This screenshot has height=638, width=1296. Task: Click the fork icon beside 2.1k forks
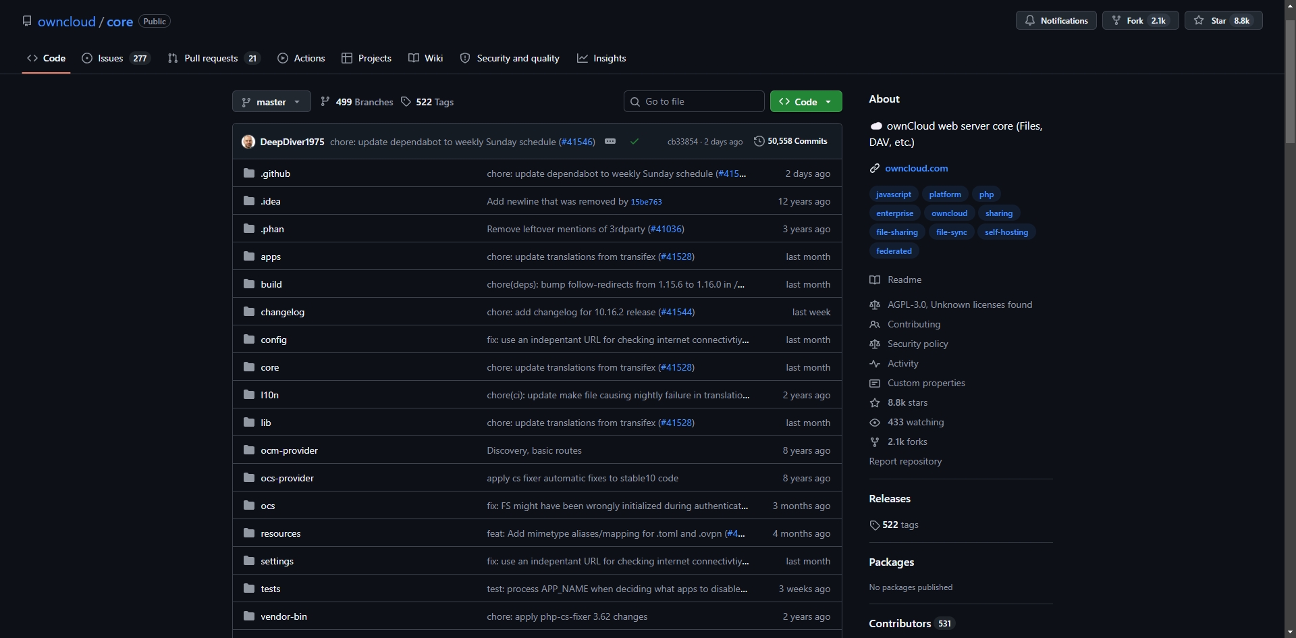pos(875,442)
